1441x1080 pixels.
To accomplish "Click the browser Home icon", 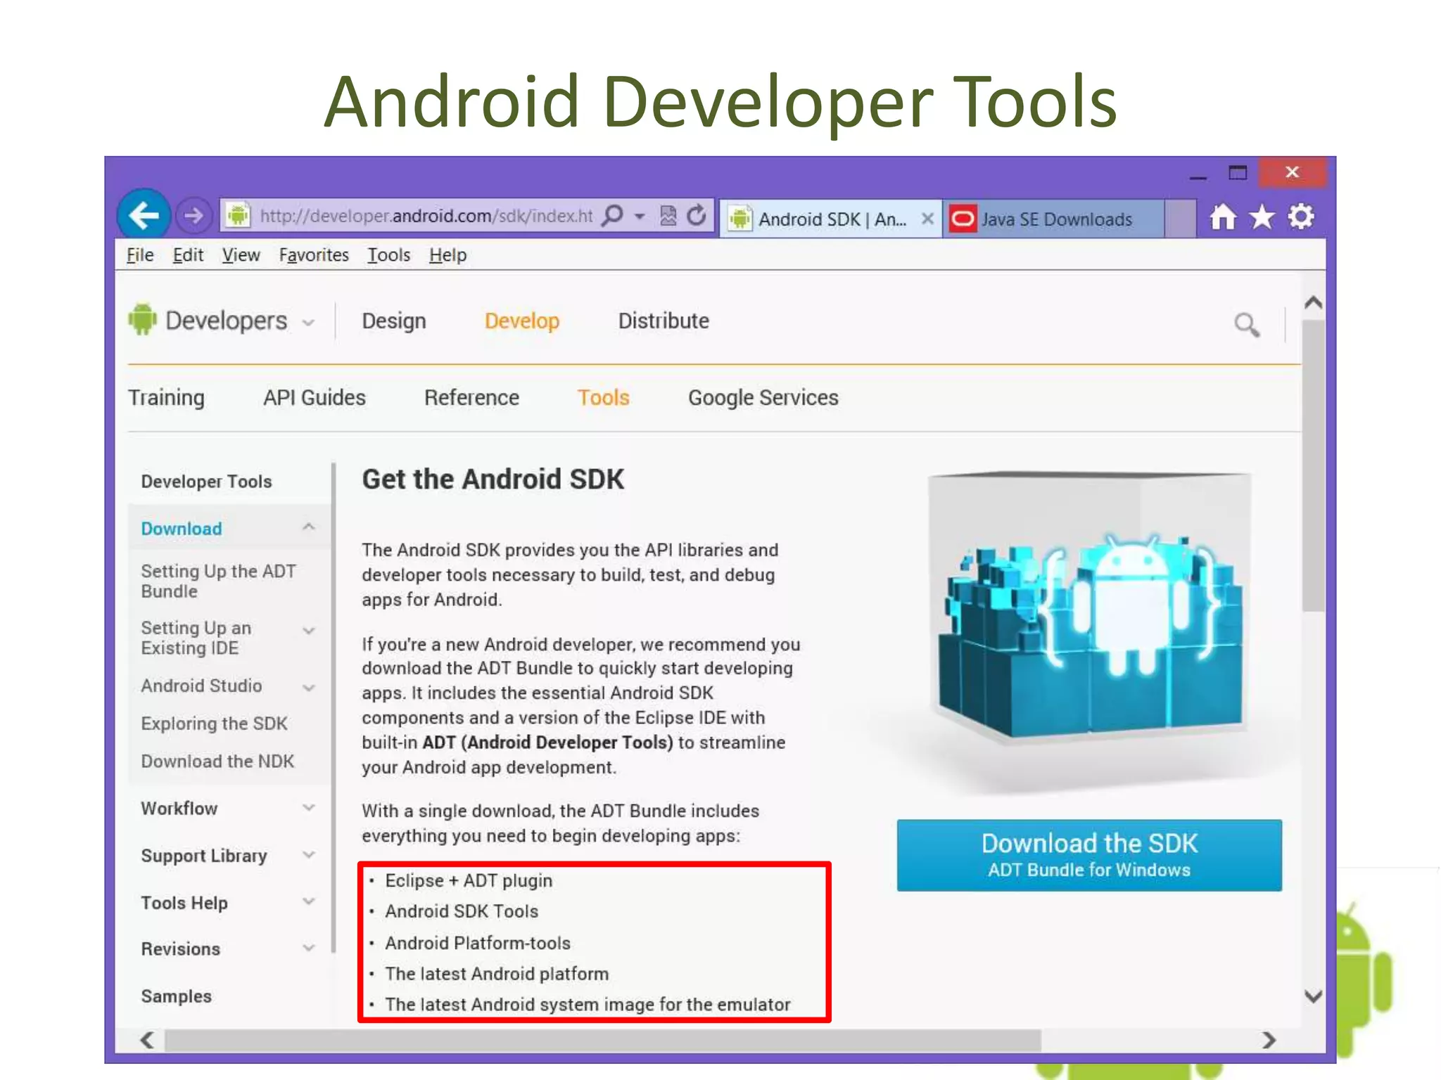I will point(1223,217).
